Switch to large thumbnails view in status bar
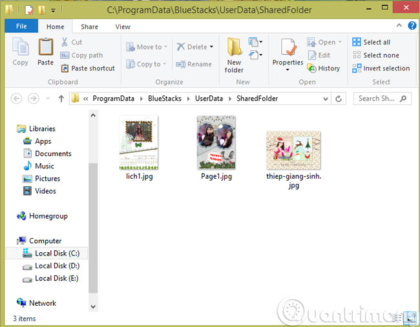The image size is (420, 327). pyautogui.click(x=410, y=317)
